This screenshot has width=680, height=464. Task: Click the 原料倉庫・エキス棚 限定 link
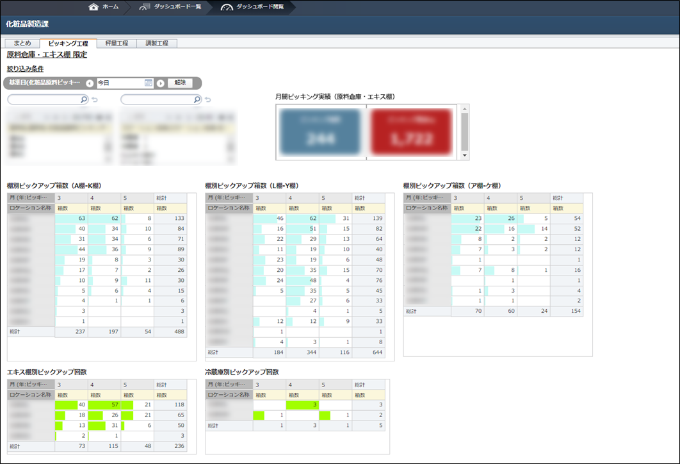point(47,55)
